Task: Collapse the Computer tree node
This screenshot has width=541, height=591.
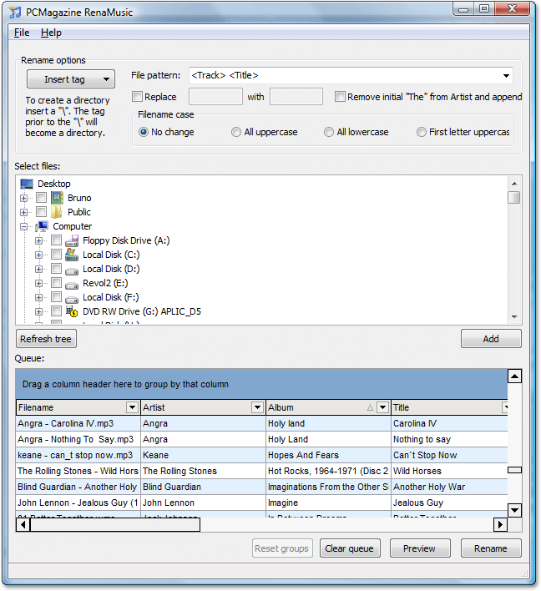Action: (24, 226)
